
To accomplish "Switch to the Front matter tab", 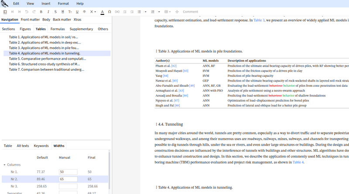I will [x=30, y=20].
